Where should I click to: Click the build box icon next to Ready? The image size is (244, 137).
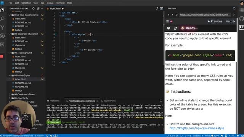tap(169, 28)
